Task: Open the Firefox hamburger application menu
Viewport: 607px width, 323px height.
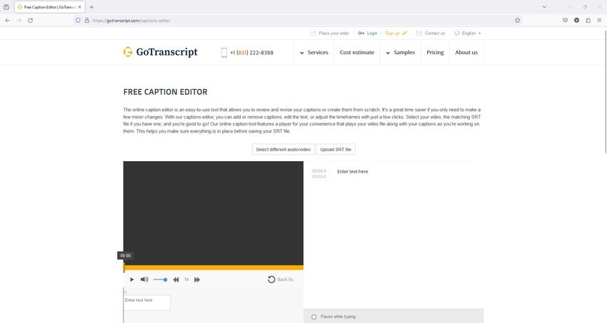Action: (599, 21)
